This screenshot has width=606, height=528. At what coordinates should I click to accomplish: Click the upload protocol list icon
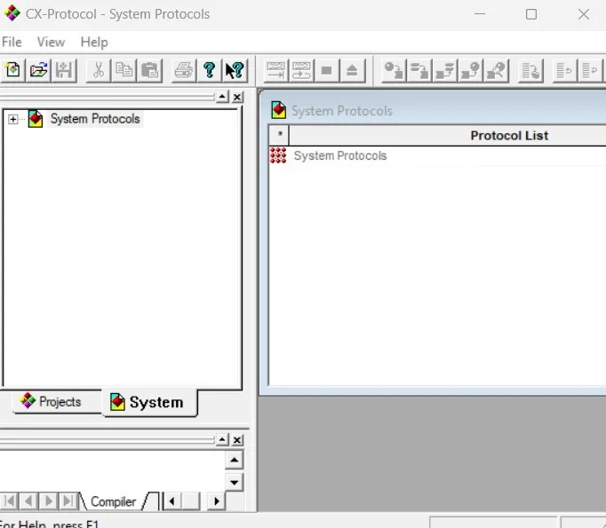pyautogui.click(x=419, y=71)
